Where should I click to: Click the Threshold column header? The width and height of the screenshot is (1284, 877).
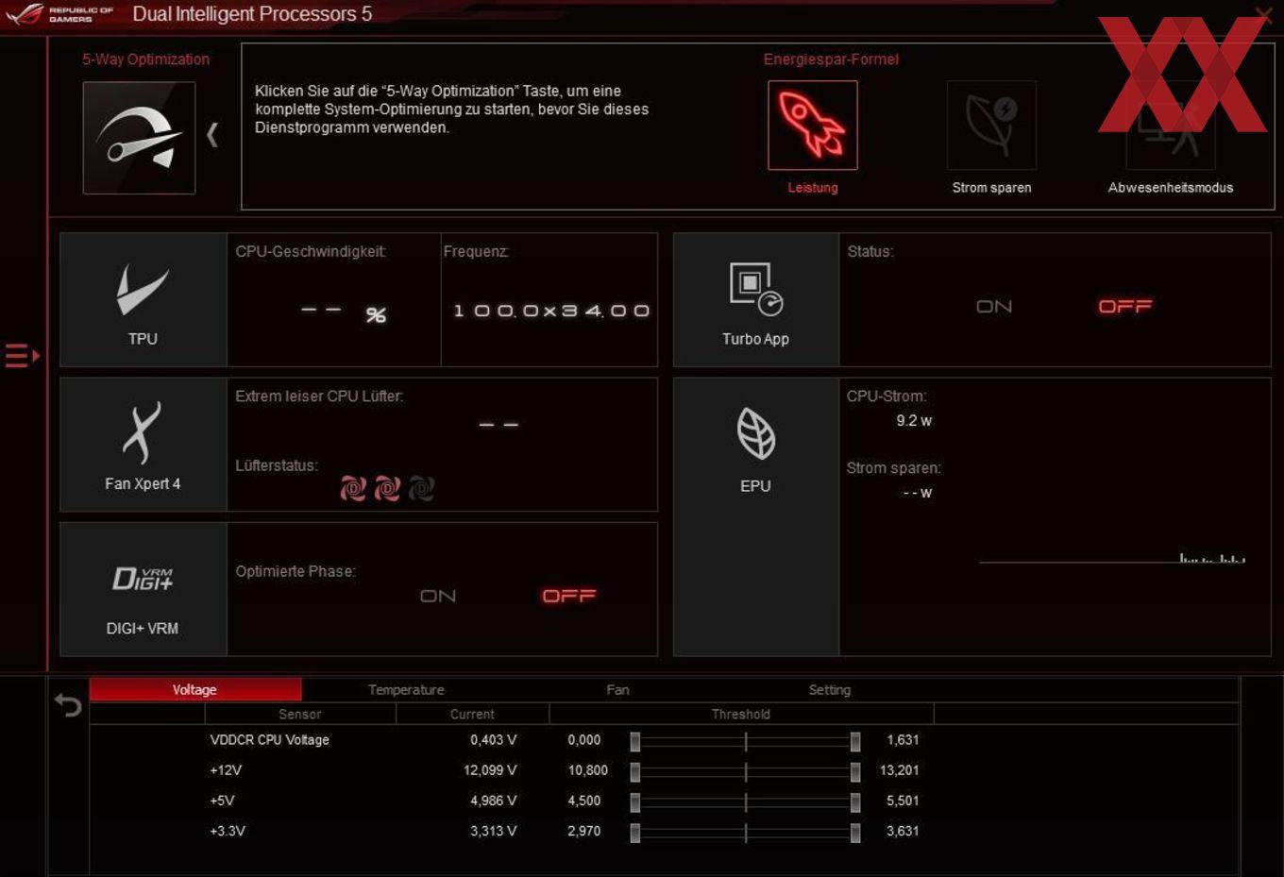point(741,715)
